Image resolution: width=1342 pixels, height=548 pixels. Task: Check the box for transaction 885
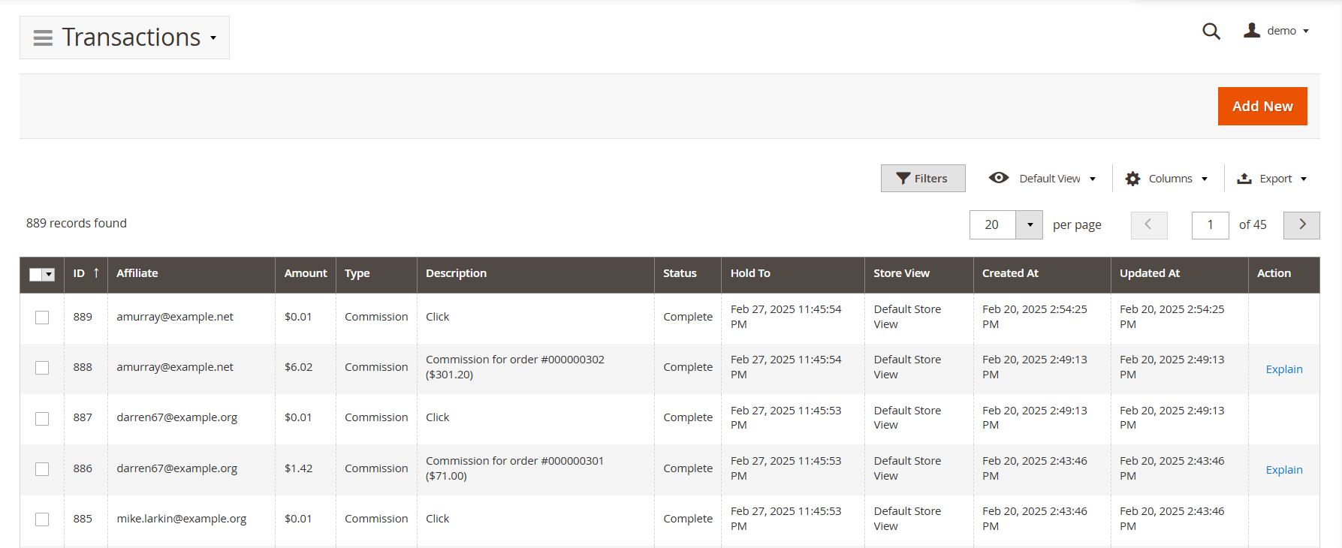pos(42,519)
